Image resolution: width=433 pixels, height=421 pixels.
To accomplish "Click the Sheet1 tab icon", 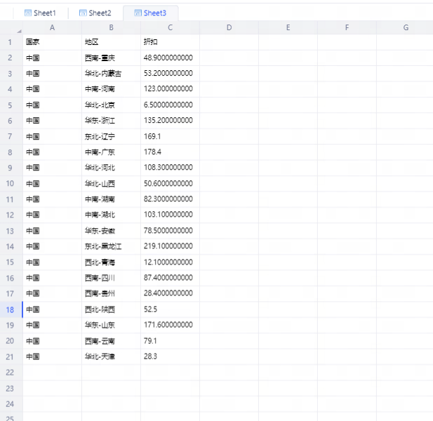I will 28,13.
